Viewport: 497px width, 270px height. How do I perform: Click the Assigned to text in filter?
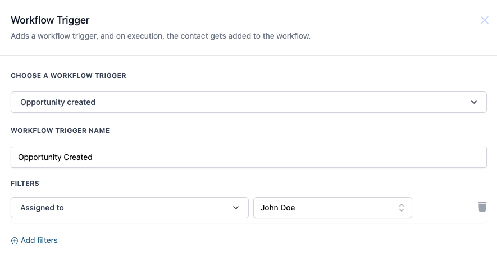click(42, 208)
